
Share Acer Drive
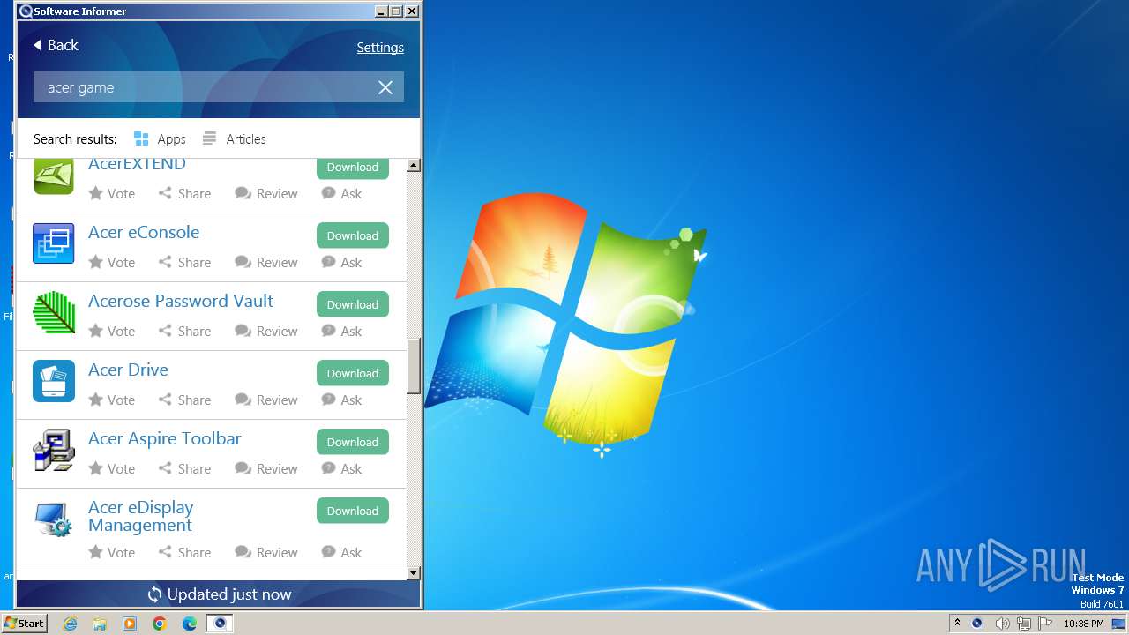tap(184, 400)
